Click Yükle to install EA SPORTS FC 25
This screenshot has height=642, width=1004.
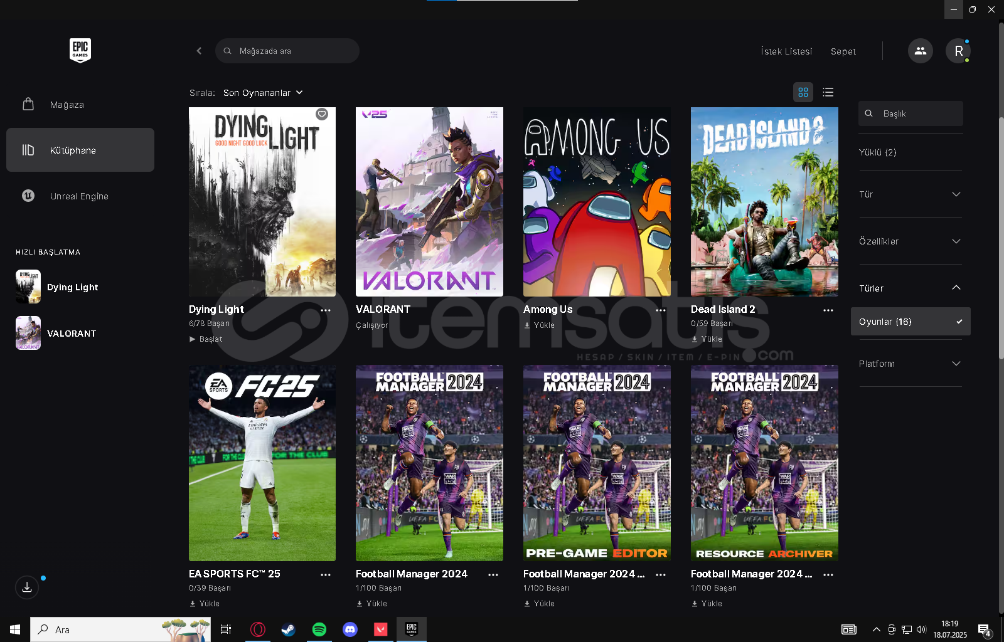[205, 604]
